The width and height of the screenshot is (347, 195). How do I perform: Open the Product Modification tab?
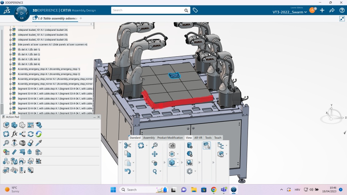pos(170,138)
